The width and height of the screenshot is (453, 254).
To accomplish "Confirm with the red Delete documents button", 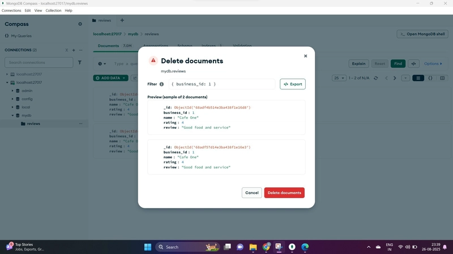I will (284, 192).
